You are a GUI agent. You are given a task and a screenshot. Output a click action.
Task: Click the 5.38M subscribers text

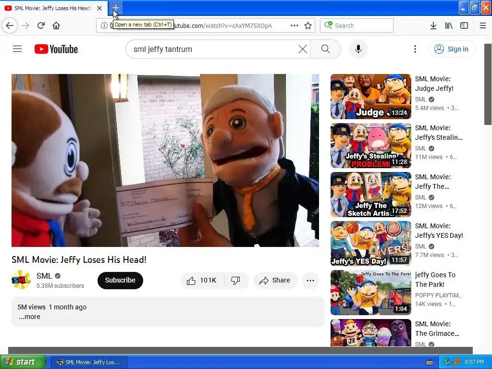[60, 286]
